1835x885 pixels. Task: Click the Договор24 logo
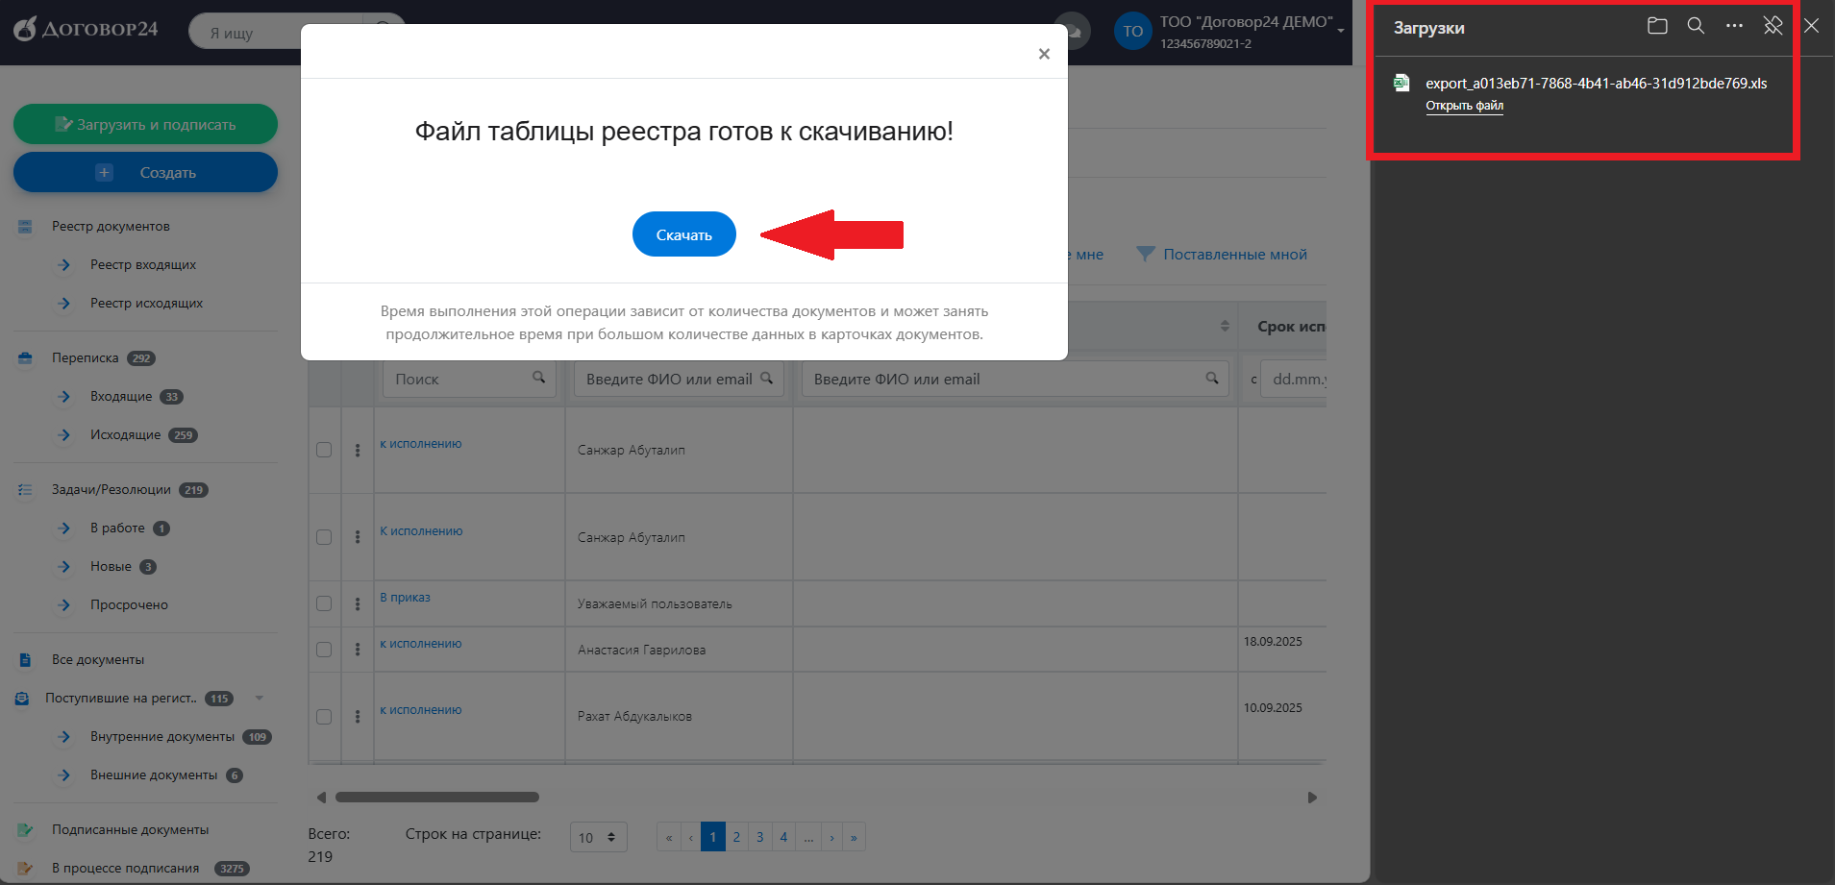[x=86, y=29]
